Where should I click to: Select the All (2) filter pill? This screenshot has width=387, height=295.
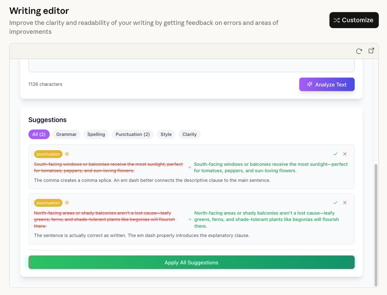click(x=39, y=134)
